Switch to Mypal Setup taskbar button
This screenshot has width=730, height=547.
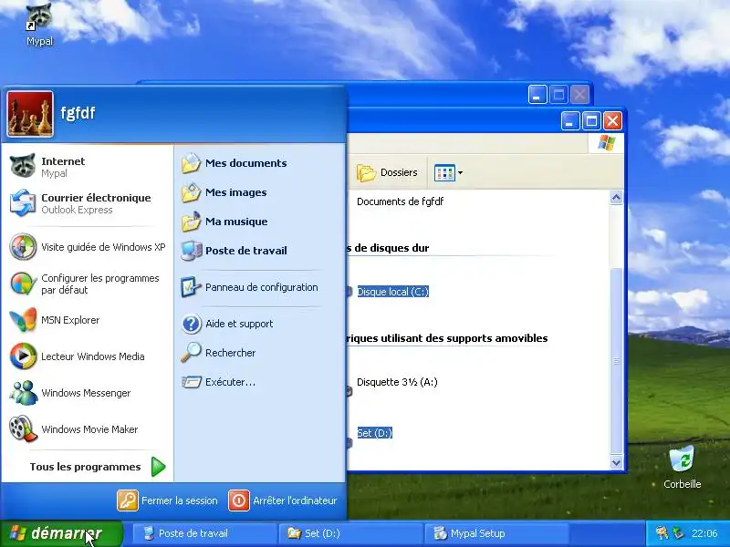point(496,533)
